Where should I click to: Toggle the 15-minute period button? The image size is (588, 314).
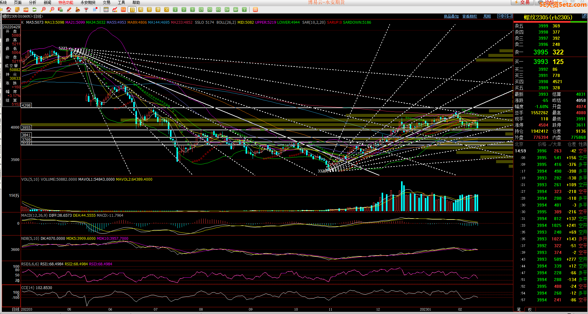click(x=201, y=10)
